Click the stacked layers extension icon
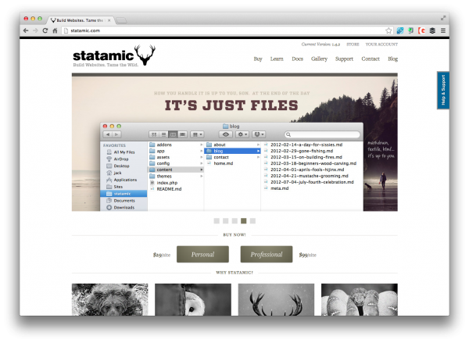Viewport: 469px width, 343px height. point(432,30)
